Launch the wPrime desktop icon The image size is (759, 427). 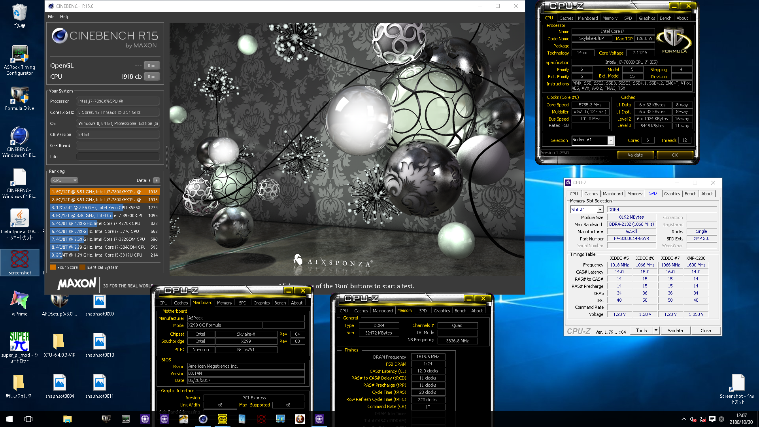click(19, 300)
